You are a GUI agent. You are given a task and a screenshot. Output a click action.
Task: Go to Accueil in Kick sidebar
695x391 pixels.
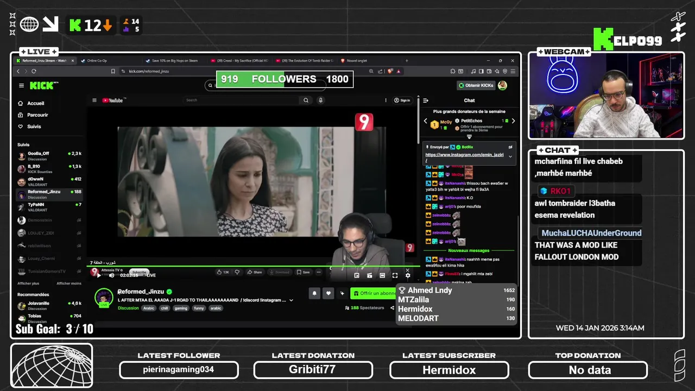tap(31, 103)
